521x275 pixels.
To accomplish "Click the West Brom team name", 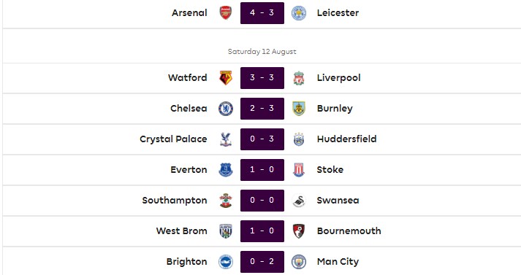I will point(182,231).
